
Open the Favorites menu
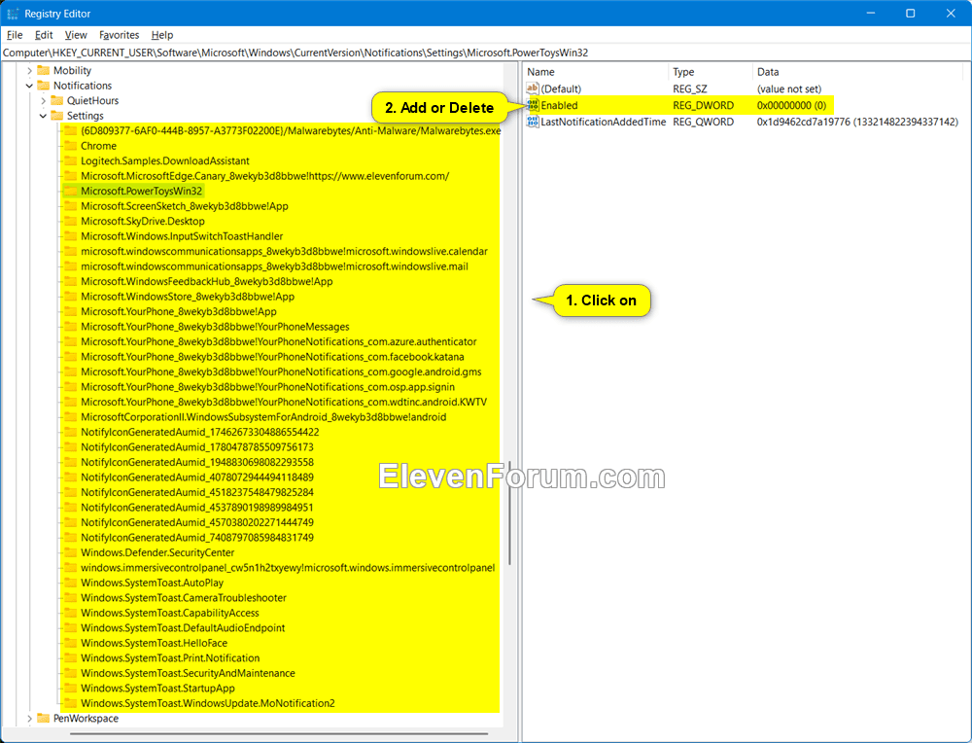click(119, 35)
